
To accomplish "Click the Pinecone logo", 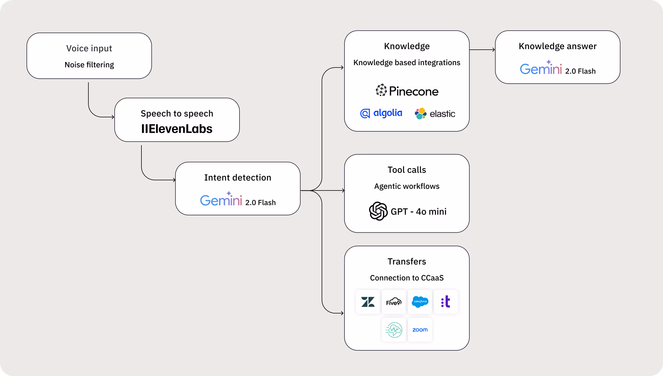I will [x=407, y=90].
